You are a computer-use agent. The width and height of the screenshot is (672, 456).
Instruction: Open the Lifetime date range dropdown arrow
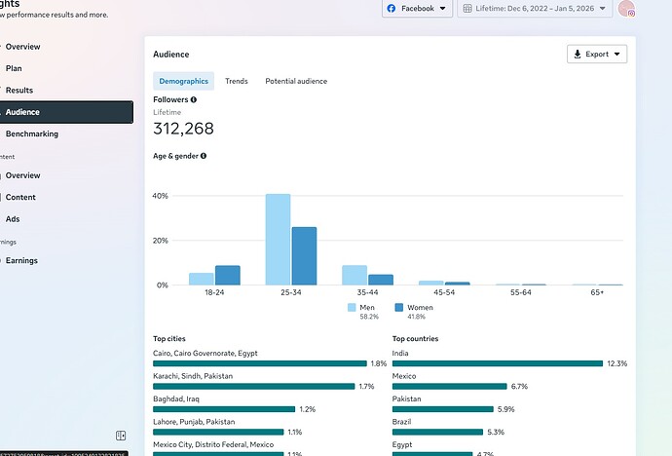pos(603,9)
